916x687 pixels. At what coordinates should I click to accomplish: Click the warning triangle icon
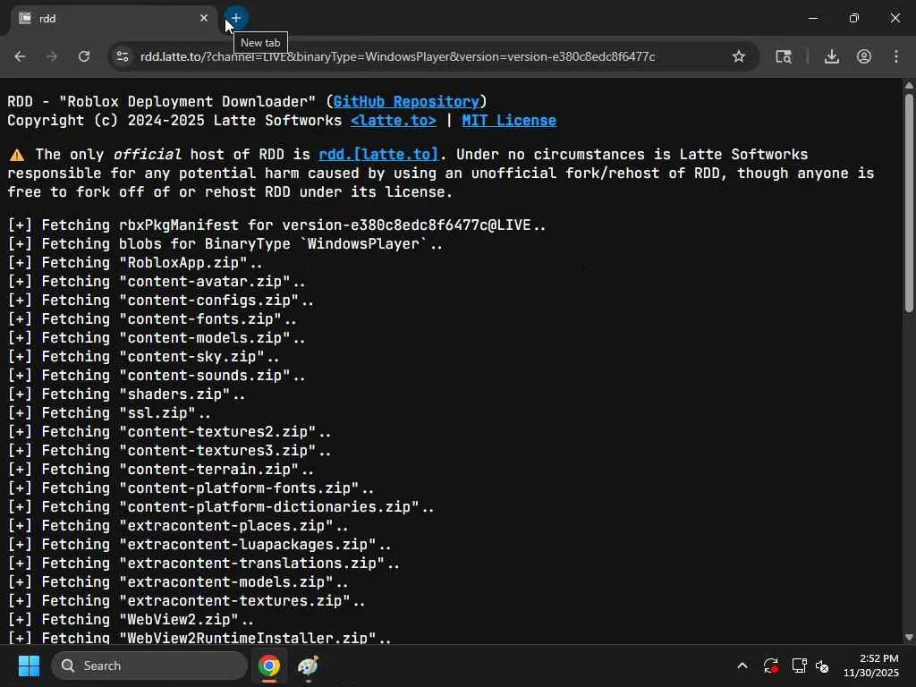click(17, 155)
